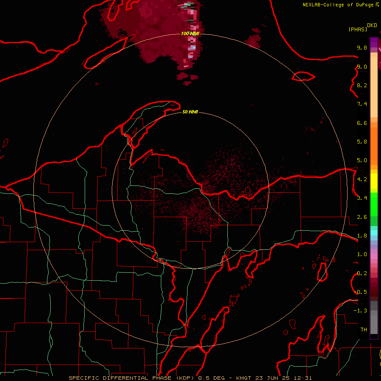The width and height of the screenshot is (381, 381).
Task: Pick the cyan segment of the color bar
Action: pyautogui.click(x=374, y=233)
